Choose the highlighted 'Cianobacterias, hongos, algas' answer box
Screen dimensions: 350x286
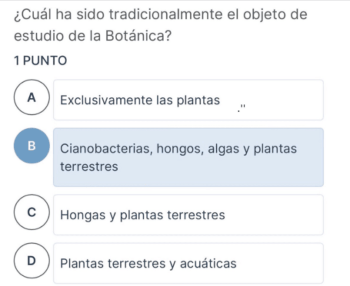pos(188,157)
